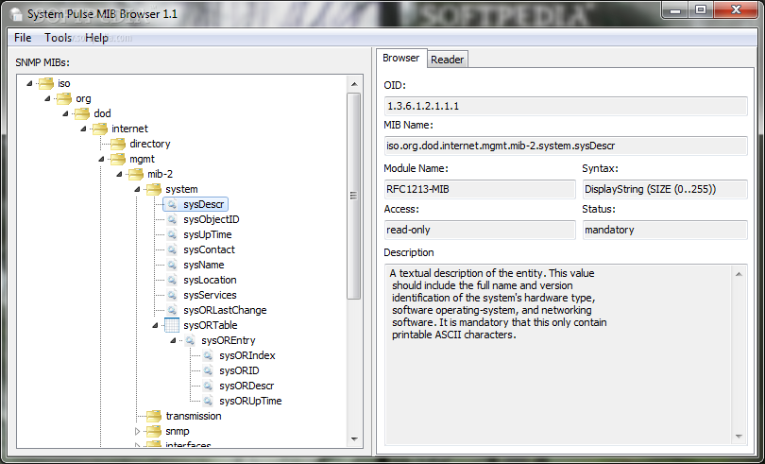
Task: Click the sysORID node icon
Action: pos(208,371)
